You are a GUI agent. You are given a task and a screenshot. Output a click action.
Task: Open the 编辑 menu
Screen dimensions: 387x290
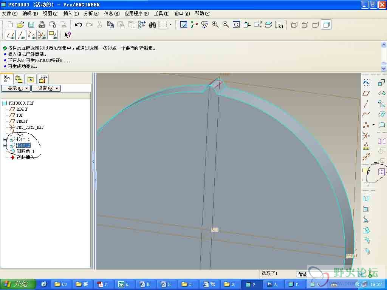(x=30, y=14)
